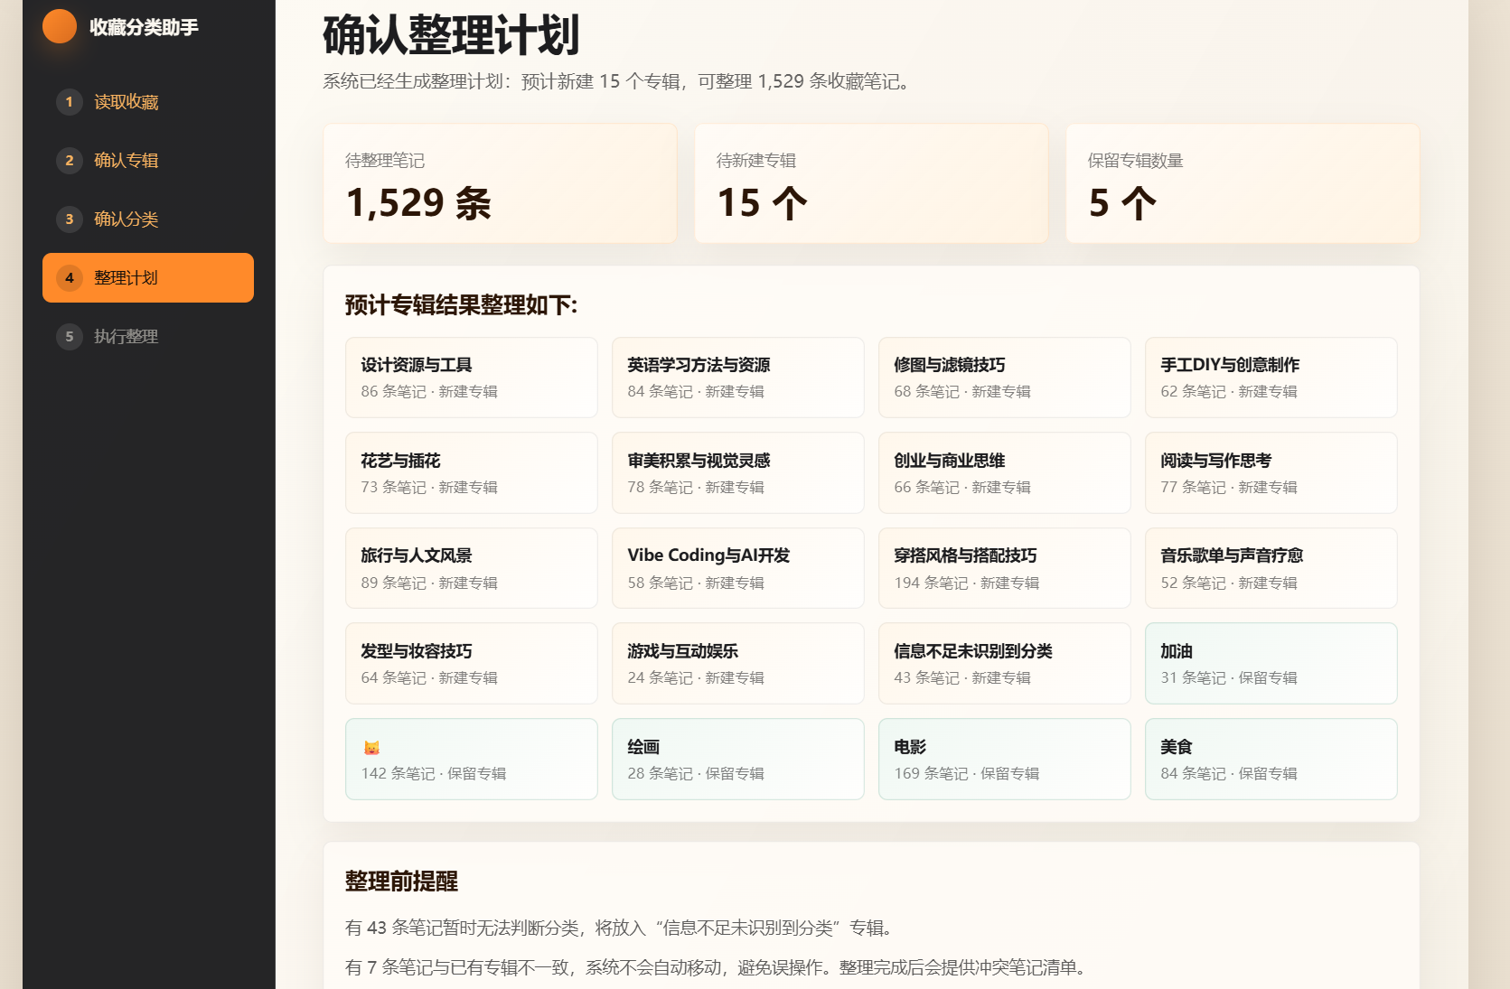Select the Vibe Coding与AI开发 card

(x=738, y=568)
